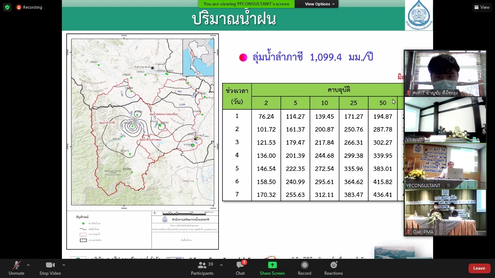Select Oak IPMA's video thumbnail
Viewport: 495px width, 278px height.
pyautogui.click(x=445, y=212)
